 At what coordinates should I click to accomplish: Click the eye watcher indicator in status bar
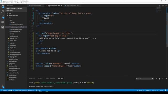tap(38, 90)
